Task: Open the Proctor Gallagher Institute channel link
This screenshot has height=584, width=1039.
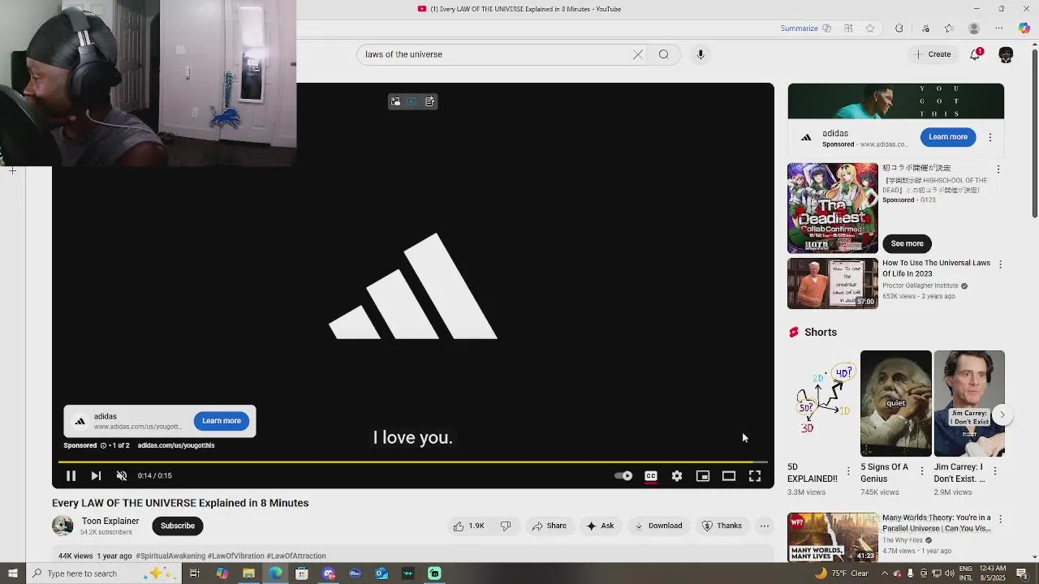Action: [x=920, y=286]
